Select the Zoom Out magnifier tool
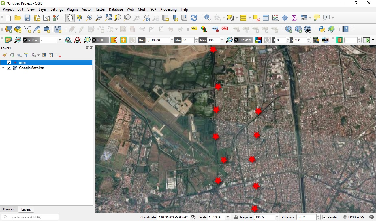 (x=99, y=18)
